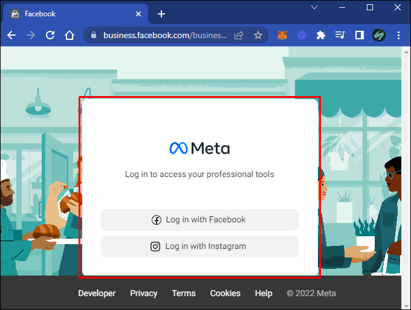The height and width of the screenshot is (310, 411).
Task: Share this page via share icon
Action: (x=239, y=35)
